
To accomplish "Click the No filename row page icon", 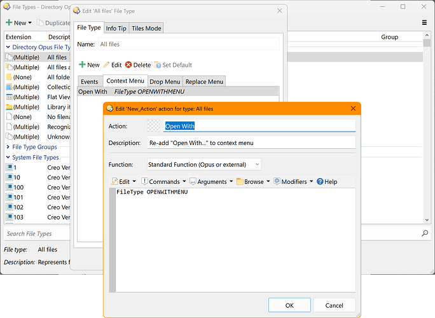I will click(x=9, y=116).
